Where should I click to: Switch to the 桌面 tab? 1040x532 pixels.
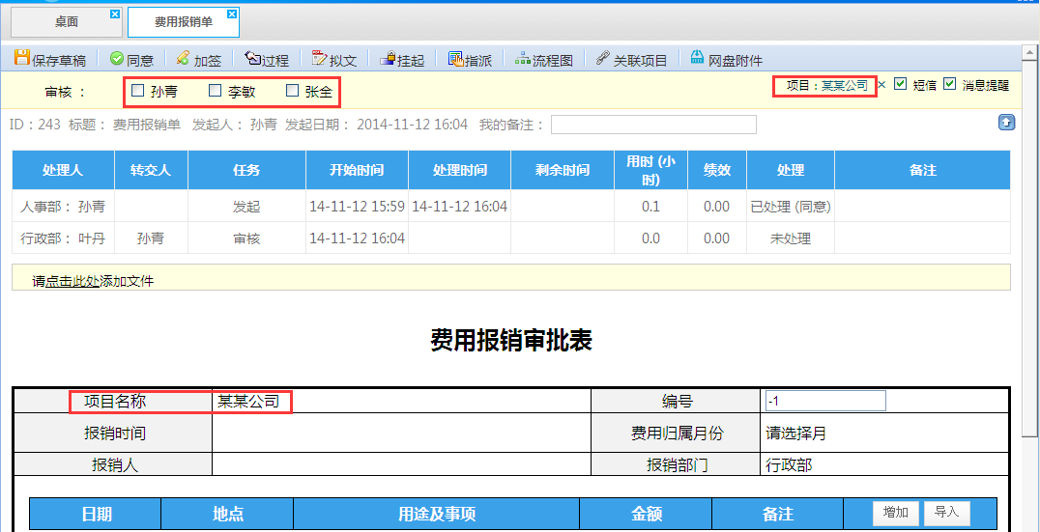[x=66, y=22]
